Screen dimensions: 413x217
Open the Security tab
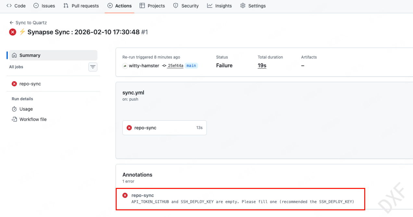186,6
